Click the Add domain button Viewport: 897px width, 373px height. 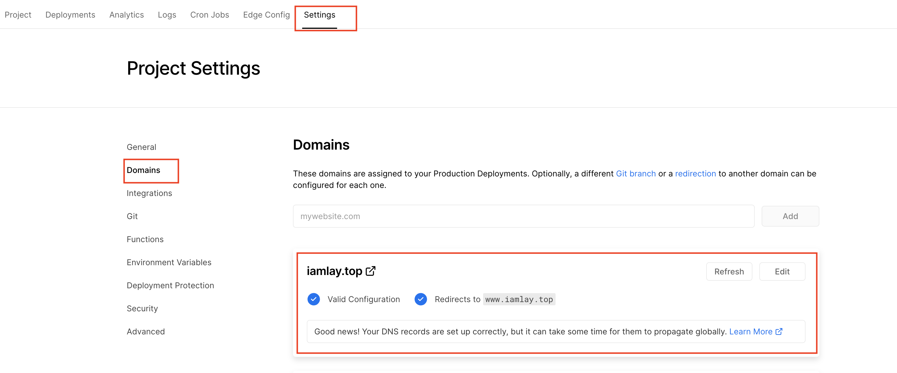(790, 216)
